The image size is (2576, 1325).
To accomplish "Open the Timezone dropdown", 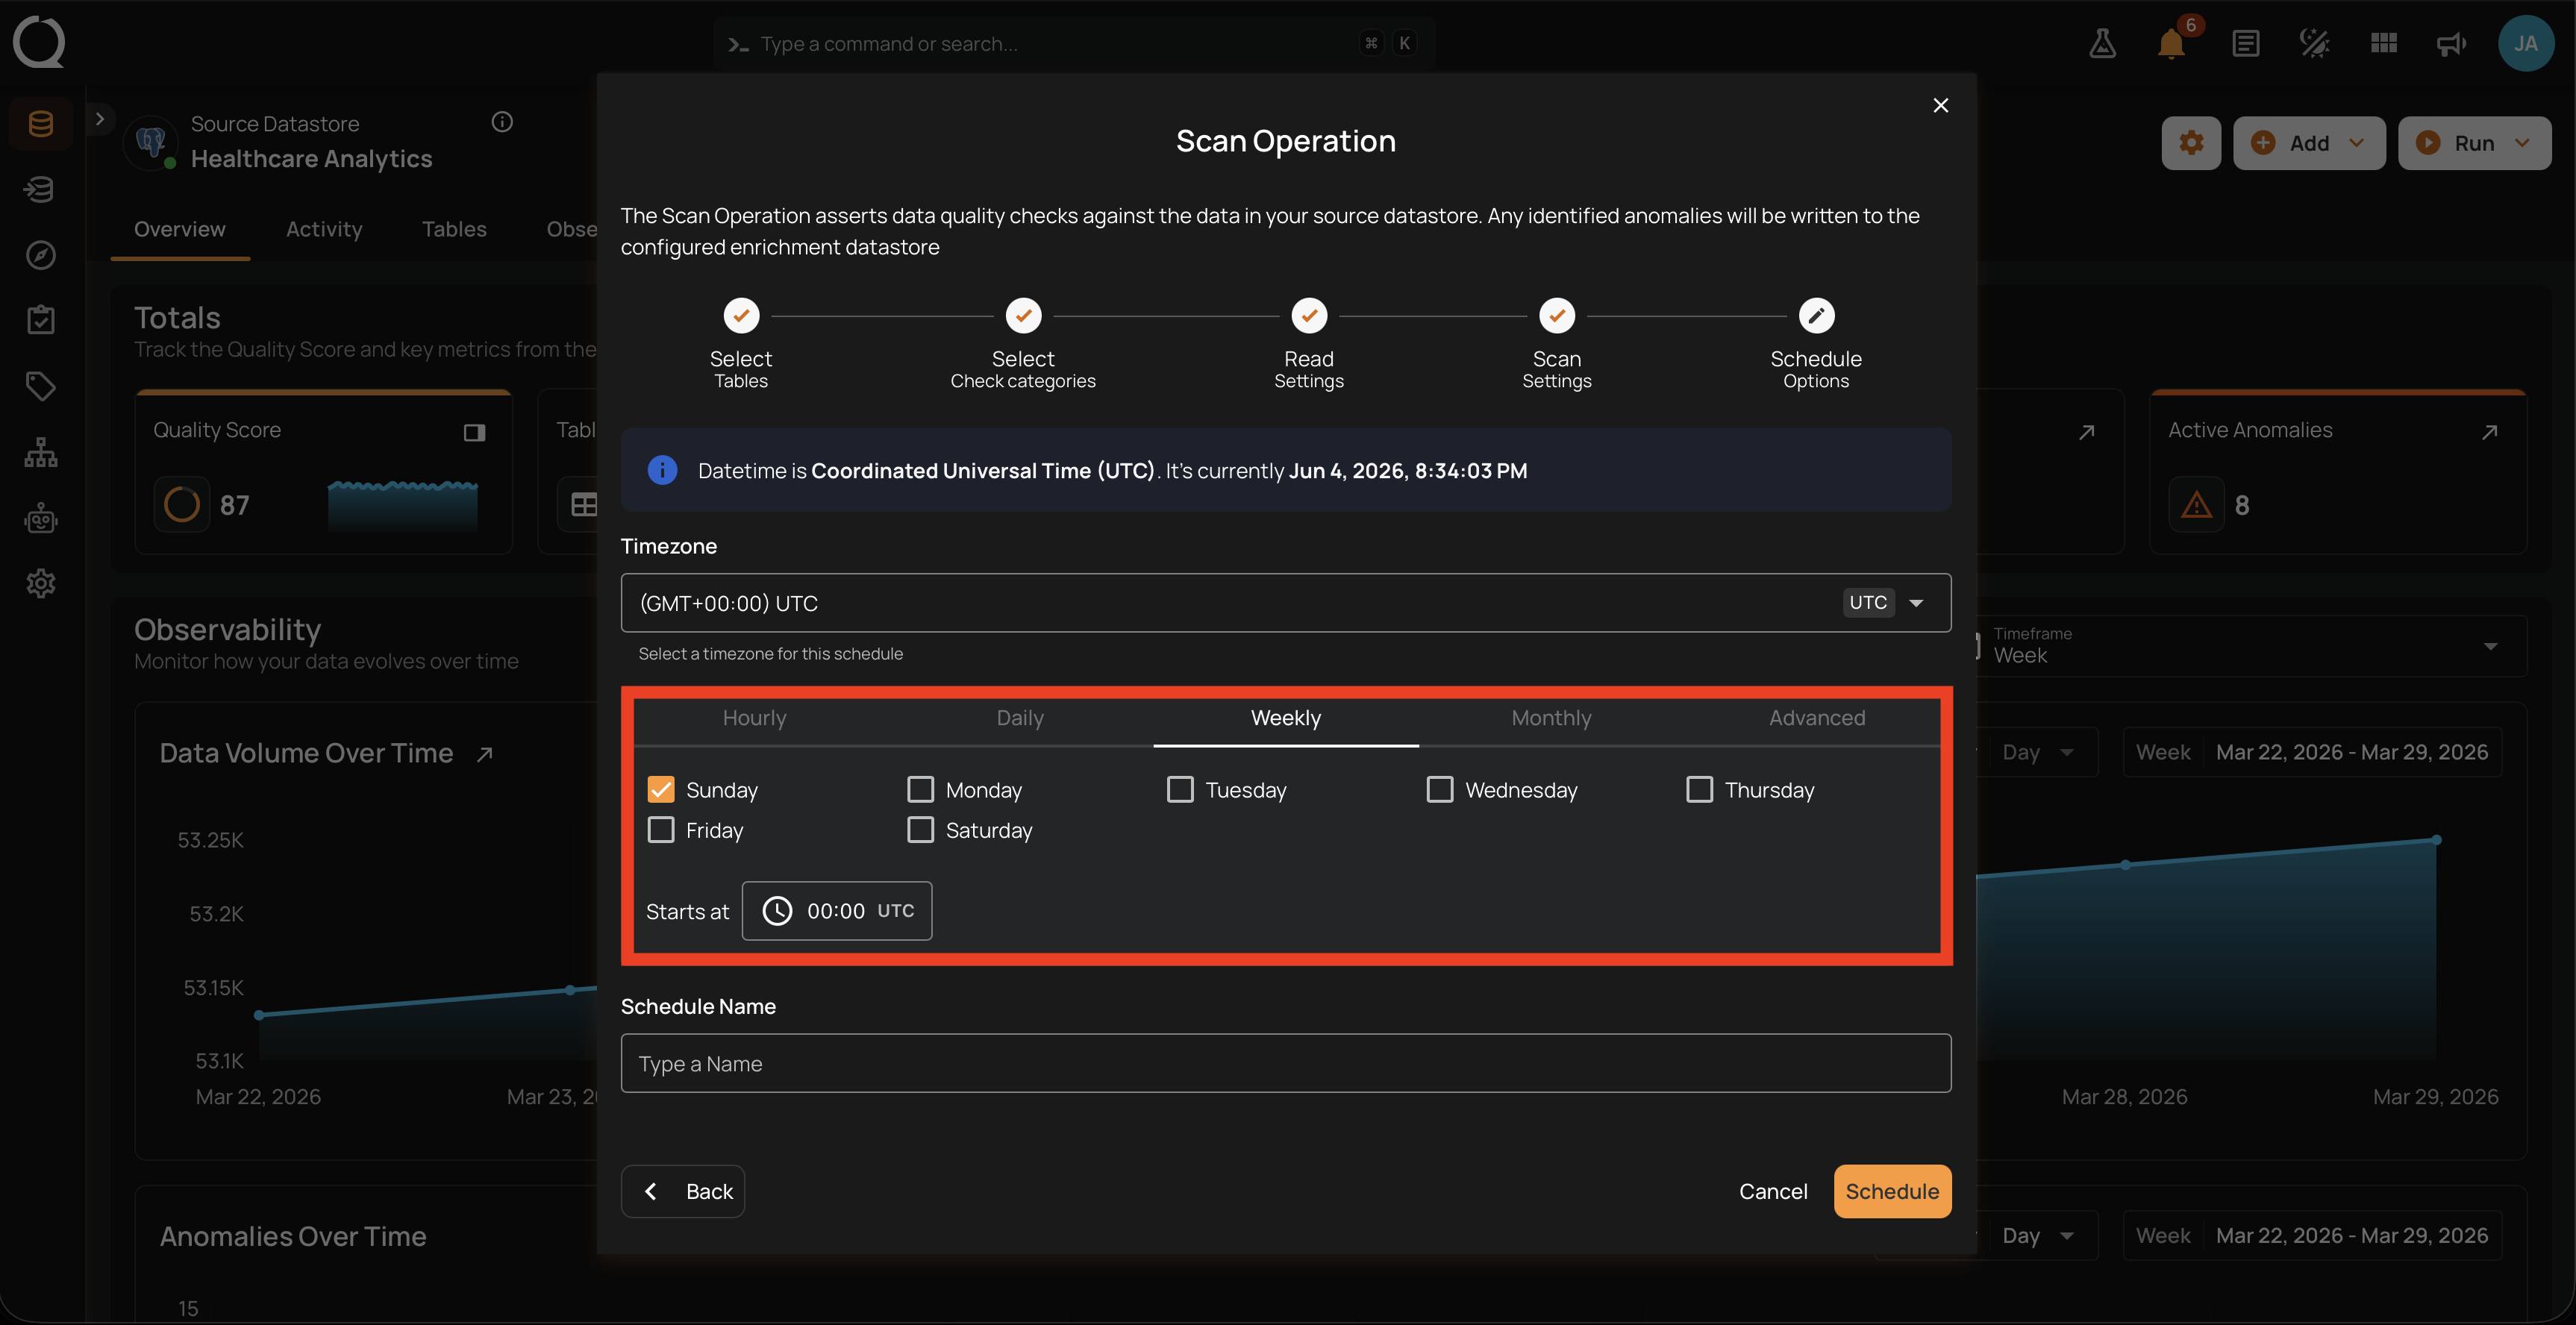I will [1285, 603].
